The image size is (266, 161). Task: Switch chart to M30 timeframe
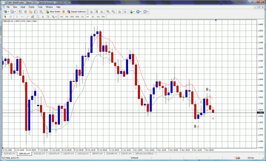77,17
